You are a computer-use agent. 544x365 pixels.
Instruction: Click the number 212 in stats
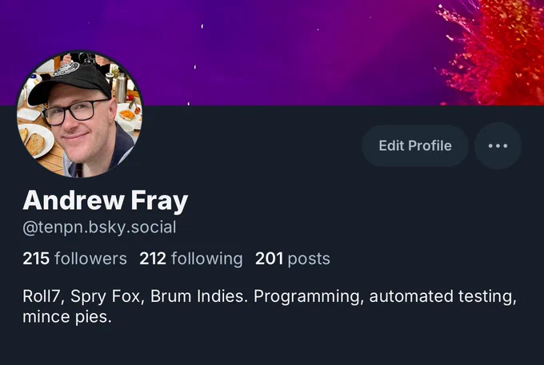pos(153,259)
